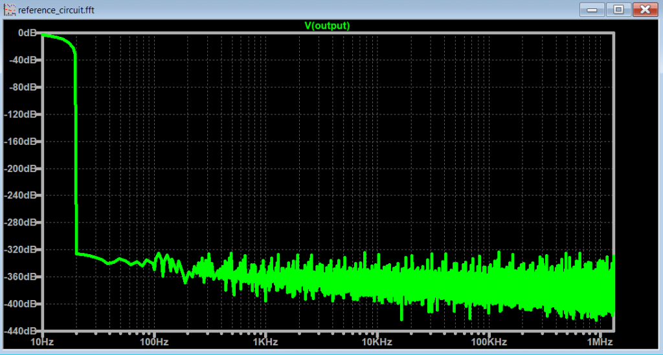Click the LTspice window icon in title bar
Image resolution: width=663 pixels, height=355 pixels.
(x=10, y=10)
